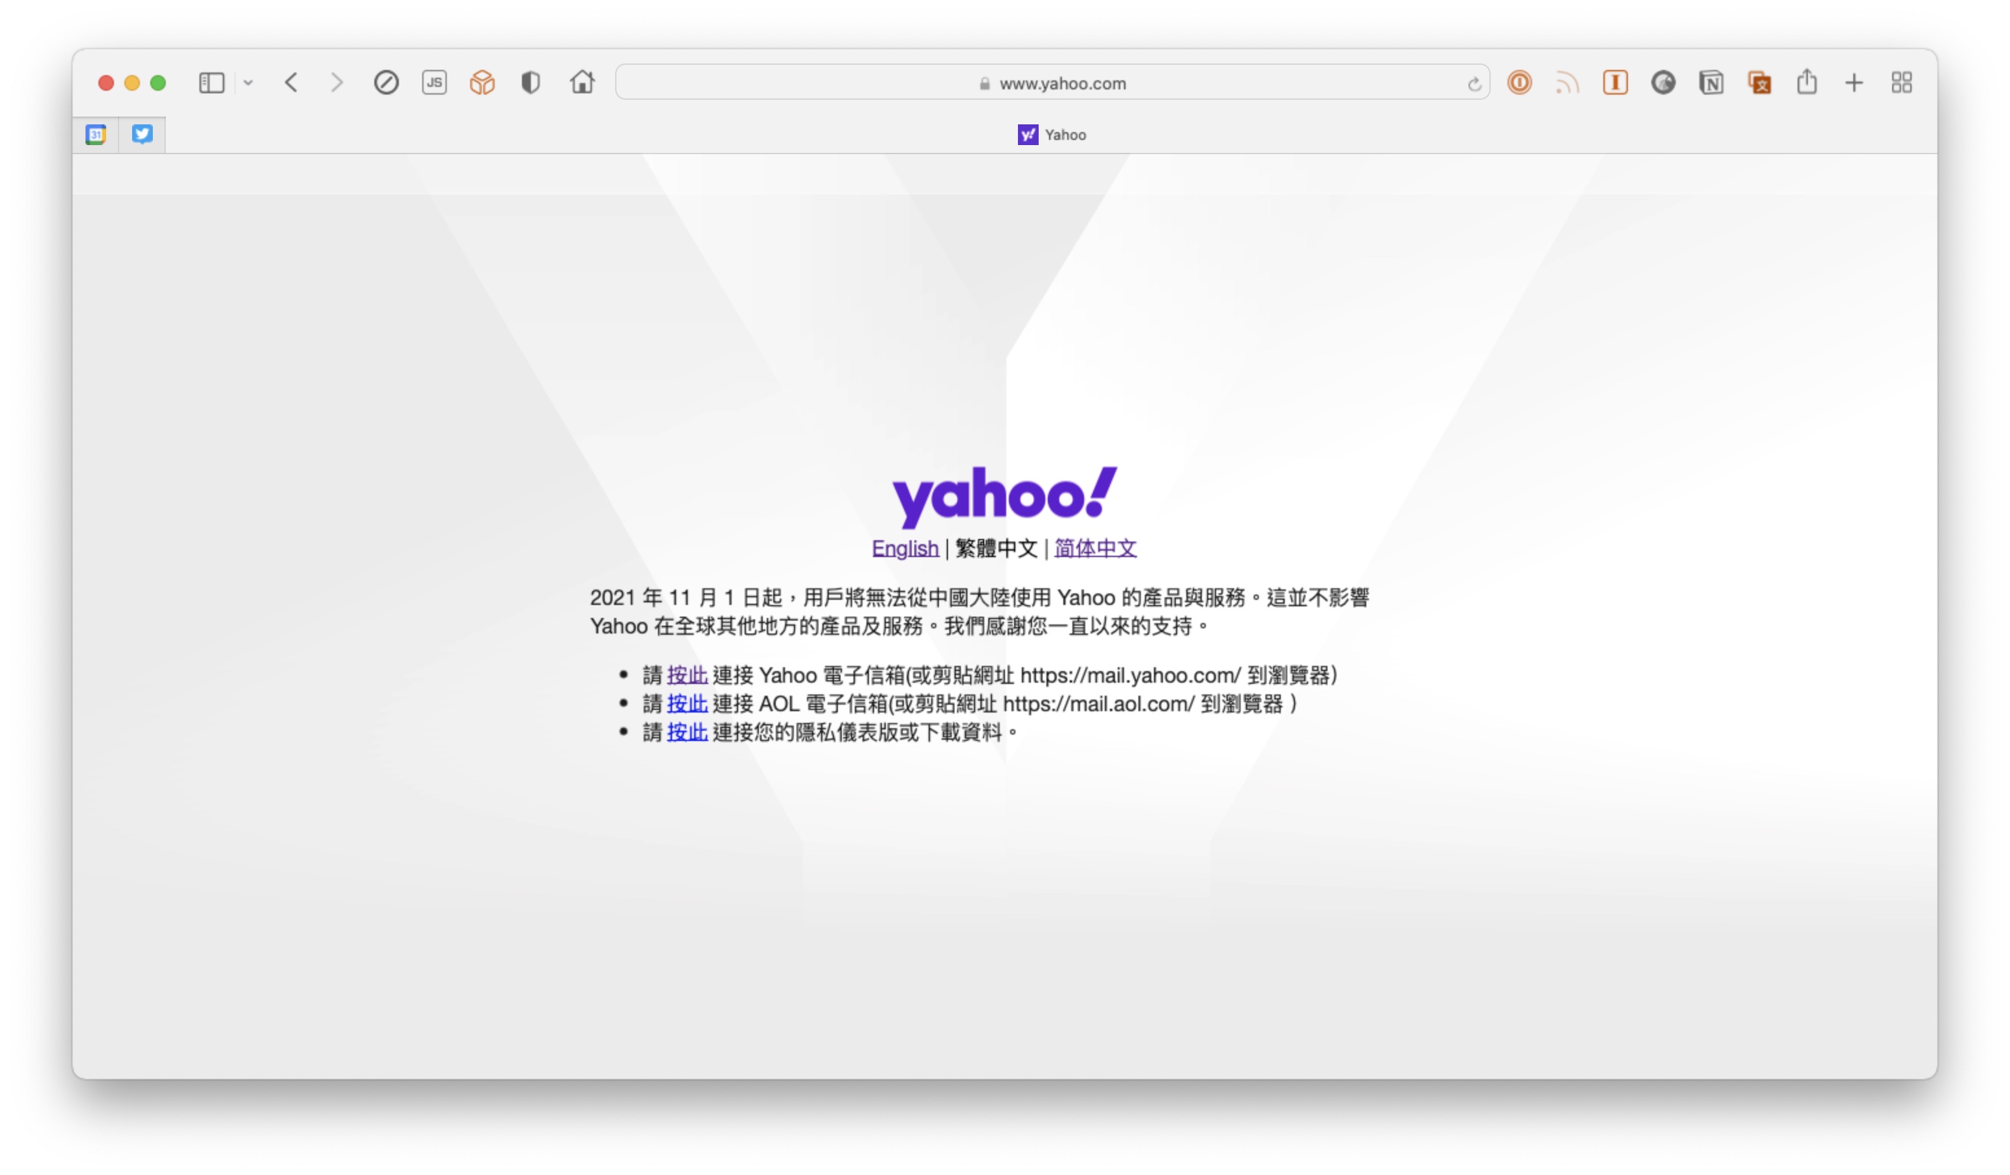Open the translate extension icon
Viewport: 2010px width, 1175px height.
pos(1759,83)
